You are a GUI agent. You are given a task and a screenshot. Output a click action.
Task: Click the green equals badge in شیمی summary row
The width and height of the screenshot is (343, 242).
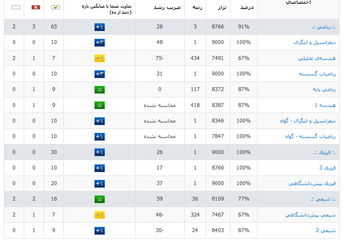click(x=100, y=199)
